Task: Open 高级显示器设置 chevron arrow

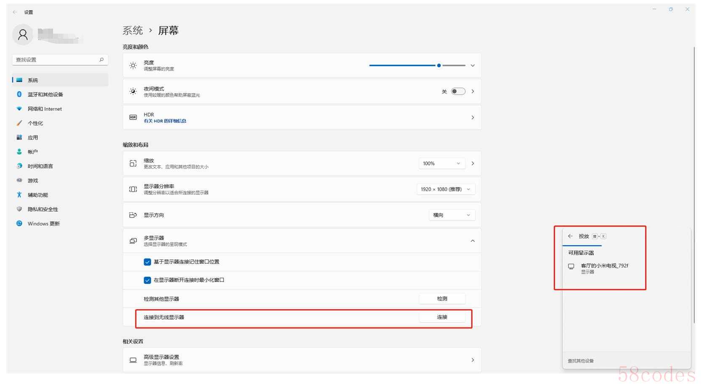Action: tap(472, 360)
